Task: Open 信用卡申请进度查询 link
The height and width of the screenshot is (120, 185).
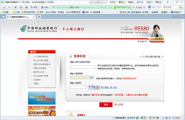Action: (42, 64)
